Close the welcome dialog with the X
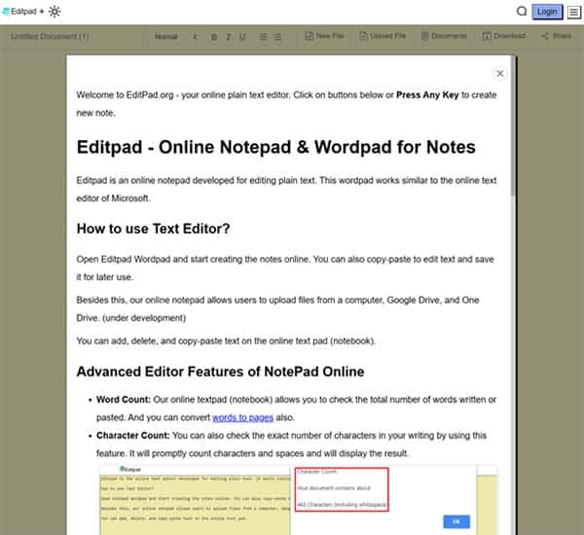584x535 pixels. (x=500, y=73)
